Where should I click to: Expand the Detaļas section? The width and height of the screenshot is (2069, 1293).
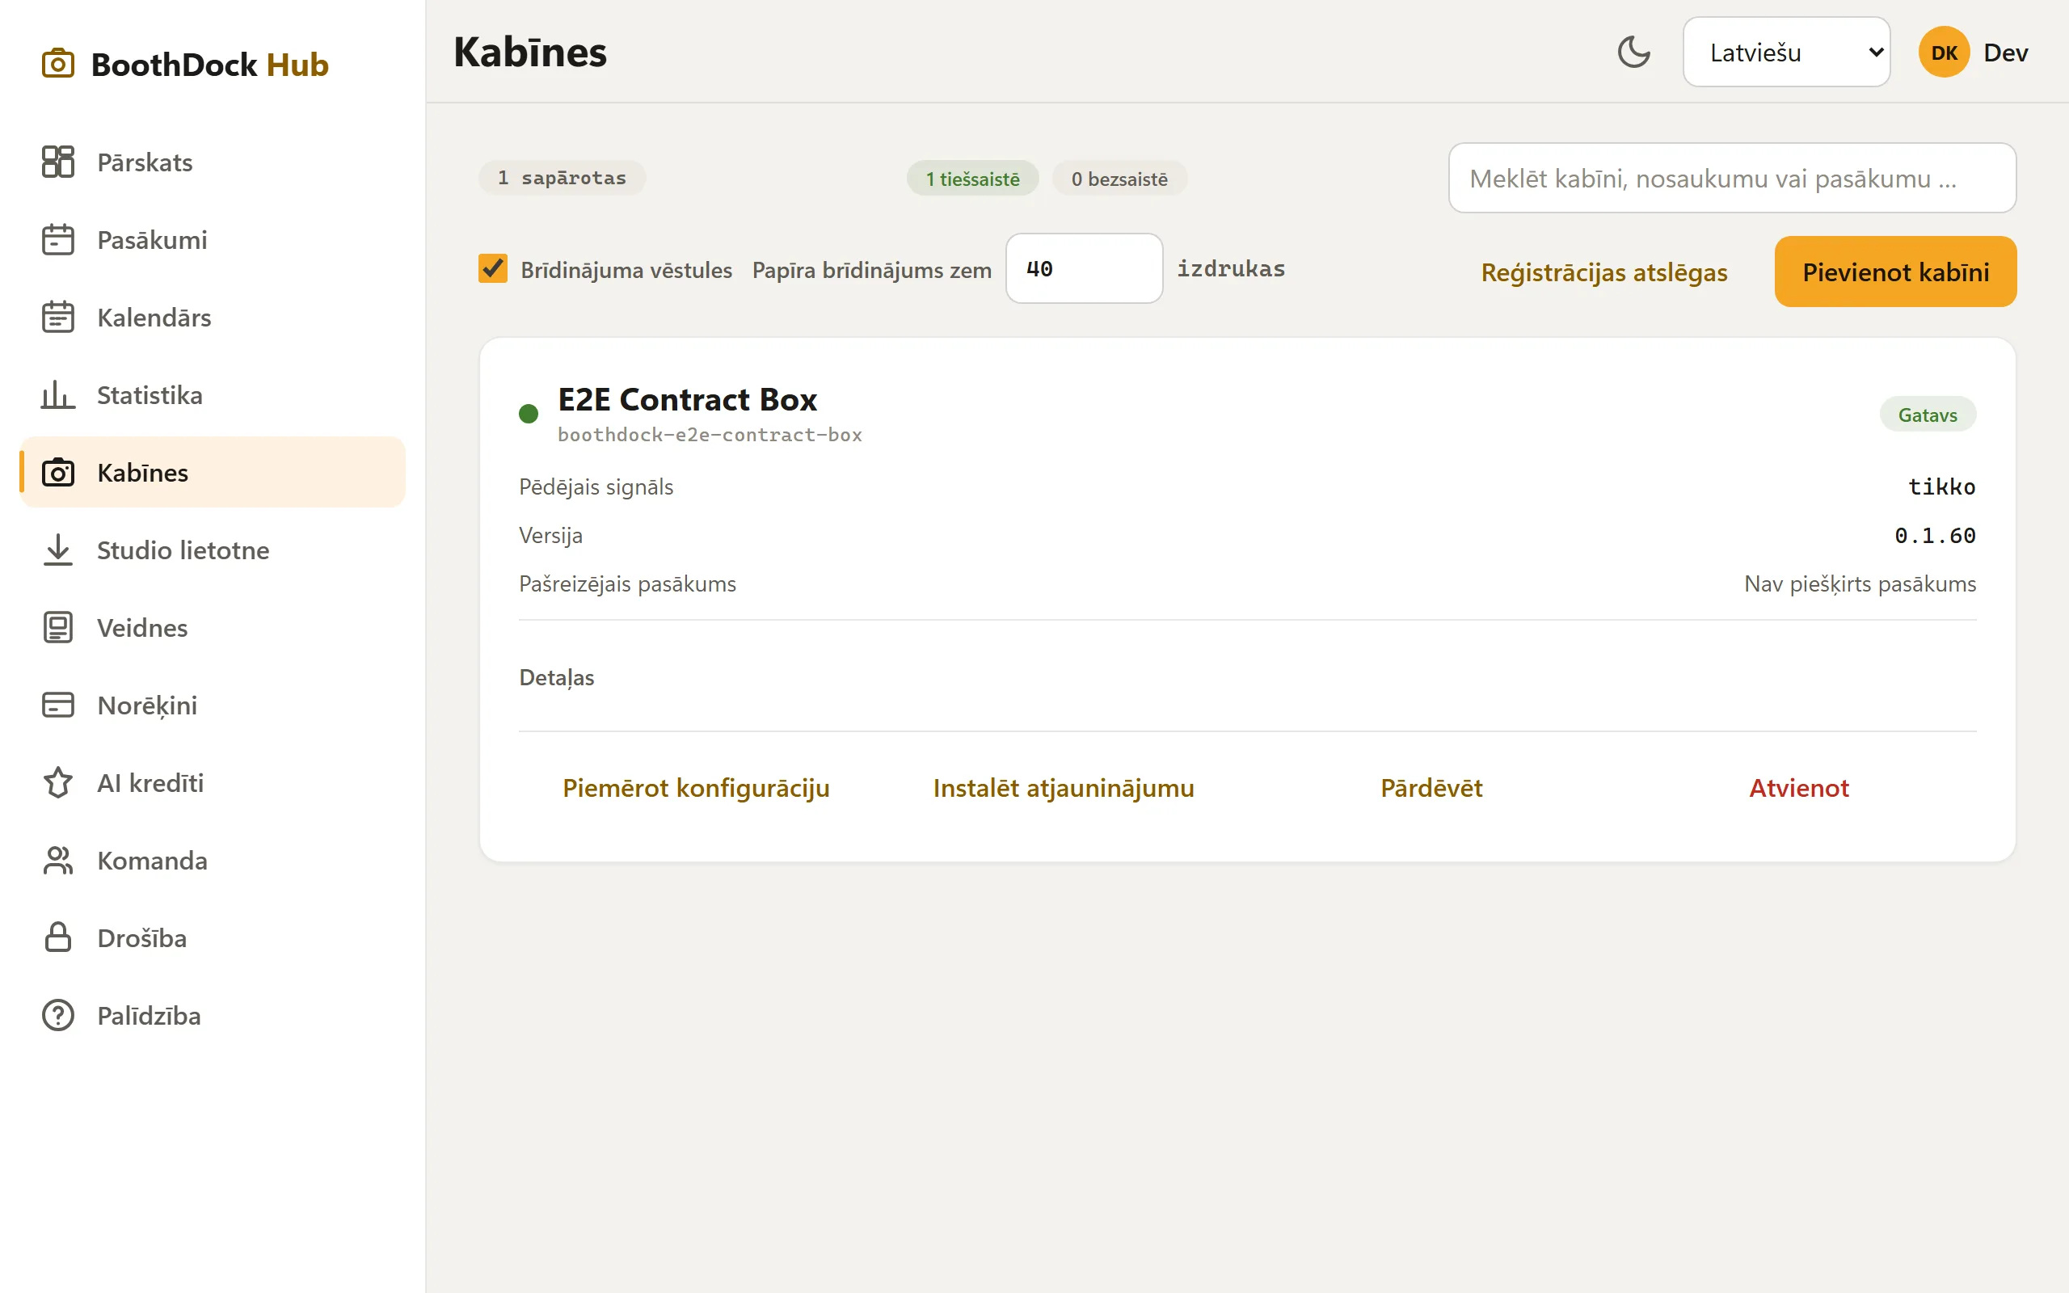click(x=557, y=677)
